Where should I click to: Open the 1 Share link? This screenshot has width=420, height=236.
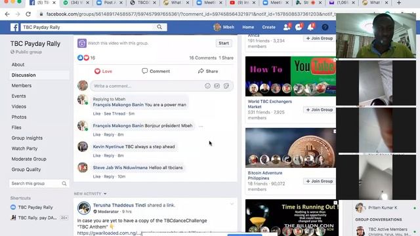(x=226, y=58)
